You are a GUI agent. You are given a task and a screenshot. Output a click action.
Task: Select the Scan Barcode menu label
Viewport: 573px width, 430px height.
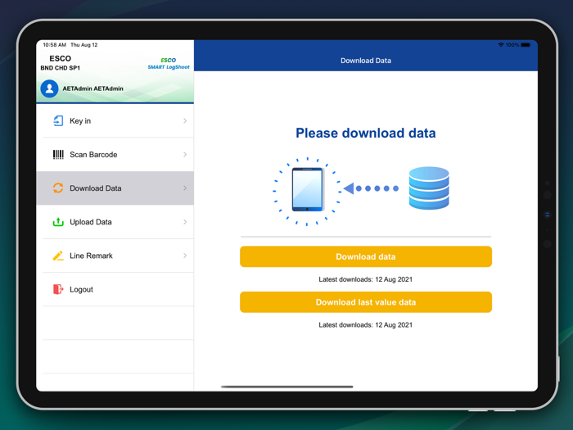[93, 154]
